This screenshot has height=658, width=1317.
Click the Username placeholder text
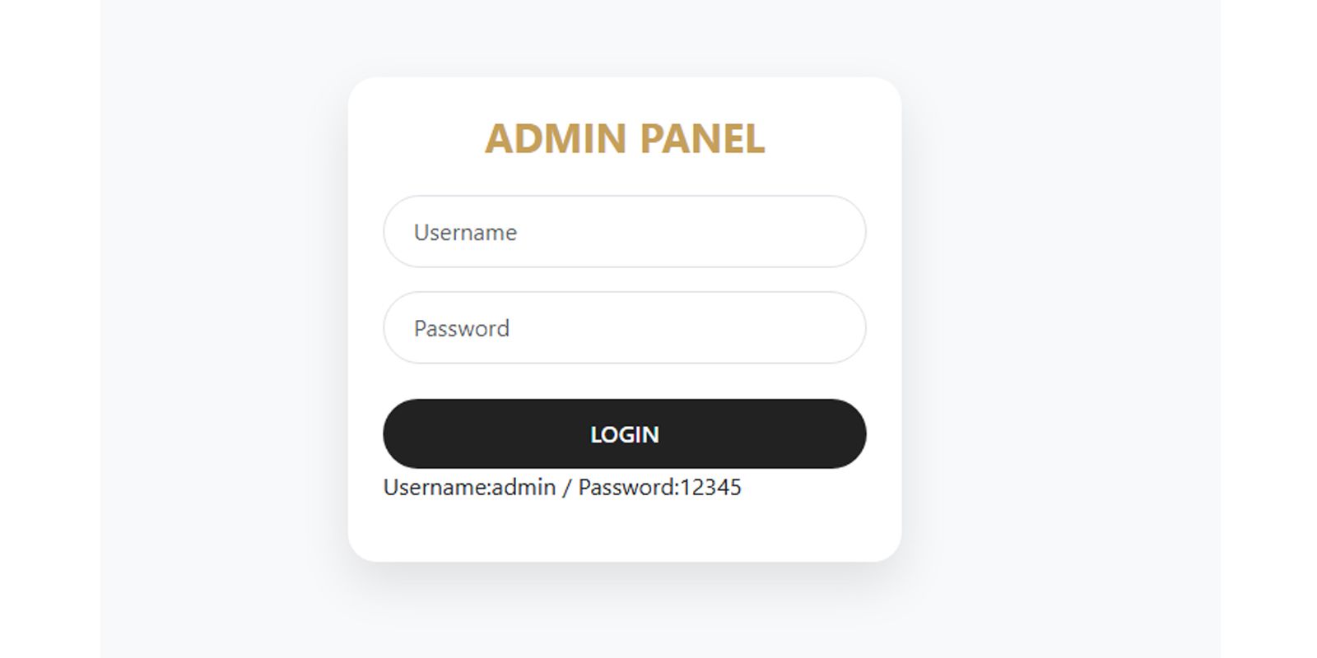tap(465, 233)
